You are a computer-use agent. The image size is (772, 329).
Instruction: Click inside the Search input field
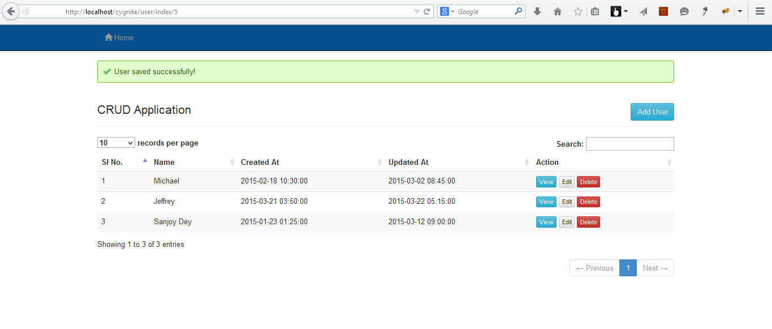pyautogui.click(x=629, y=143)
